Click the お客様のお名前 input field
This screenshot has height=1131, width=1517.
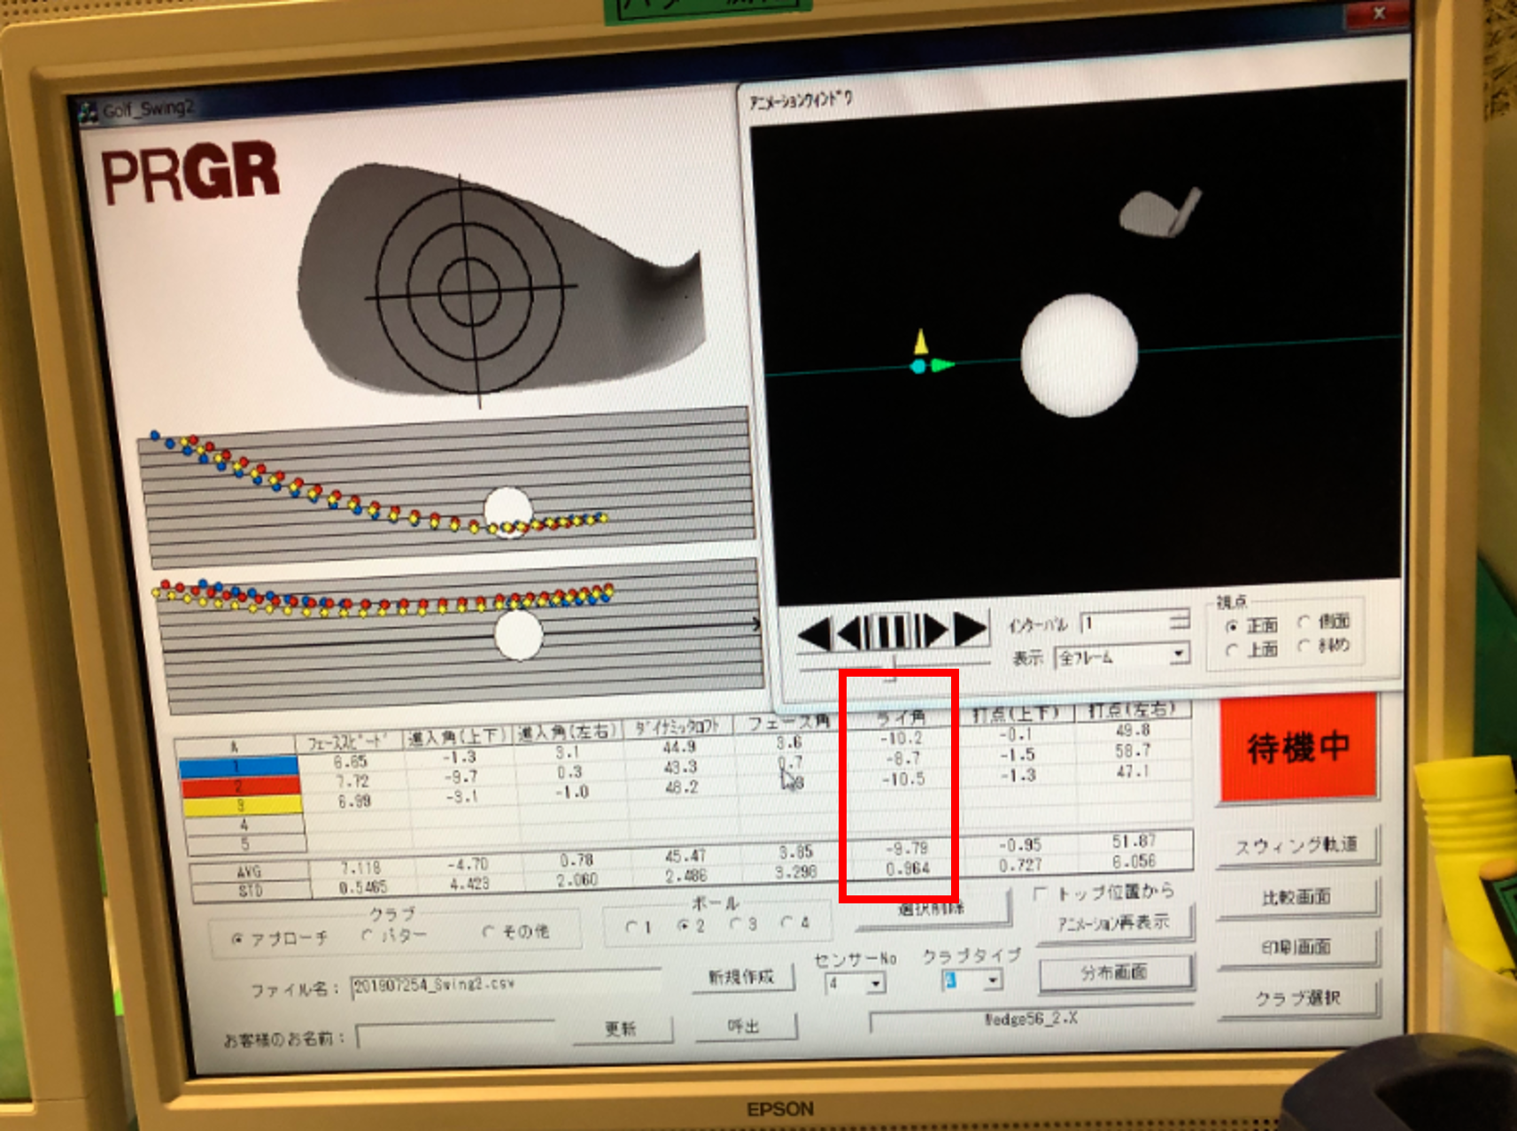click(x=456, y=1035)
